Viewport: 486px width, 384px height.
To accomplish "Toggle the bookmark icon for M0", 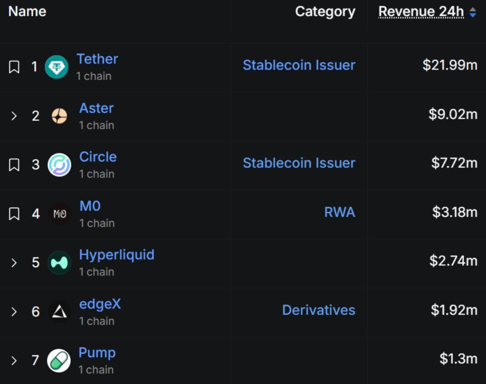I will [x=15, y=214].
